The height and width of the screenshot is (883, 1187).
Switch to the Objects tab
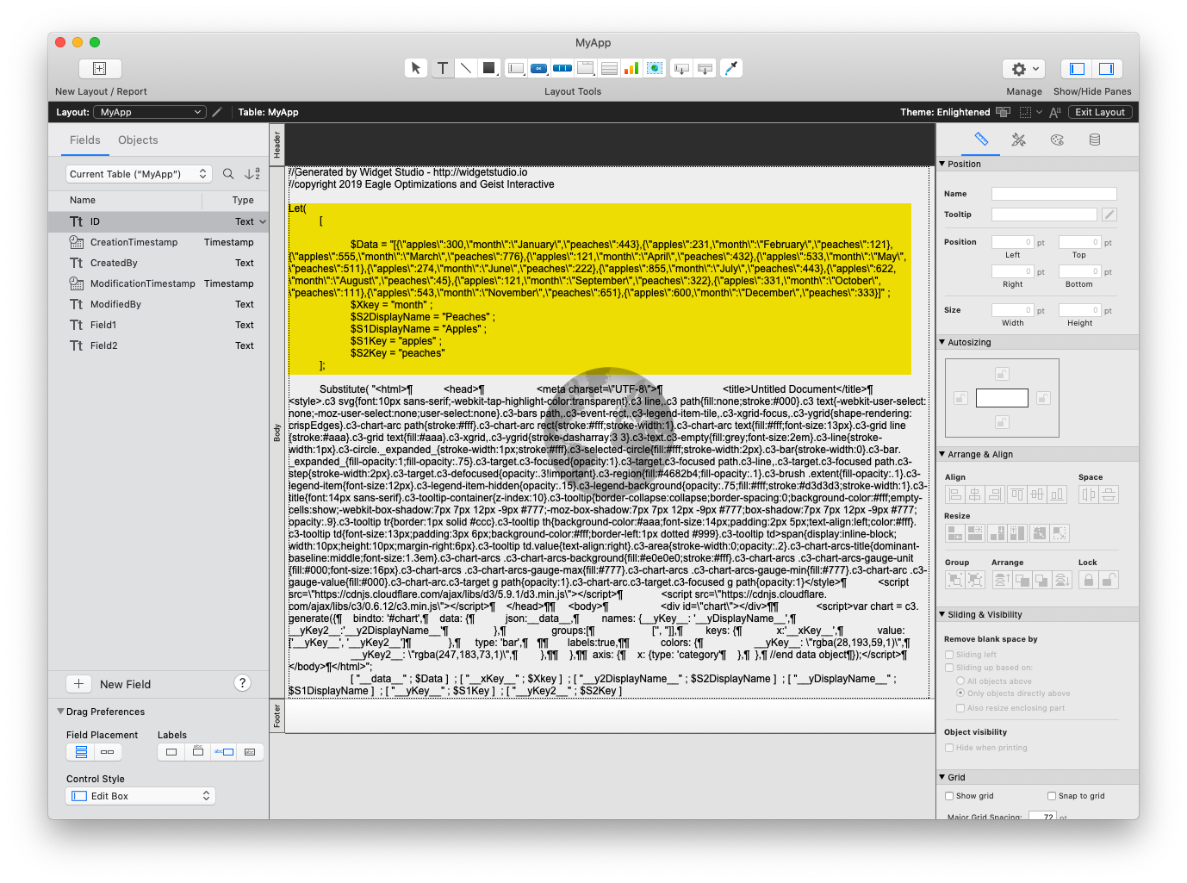tap(138, 140)
